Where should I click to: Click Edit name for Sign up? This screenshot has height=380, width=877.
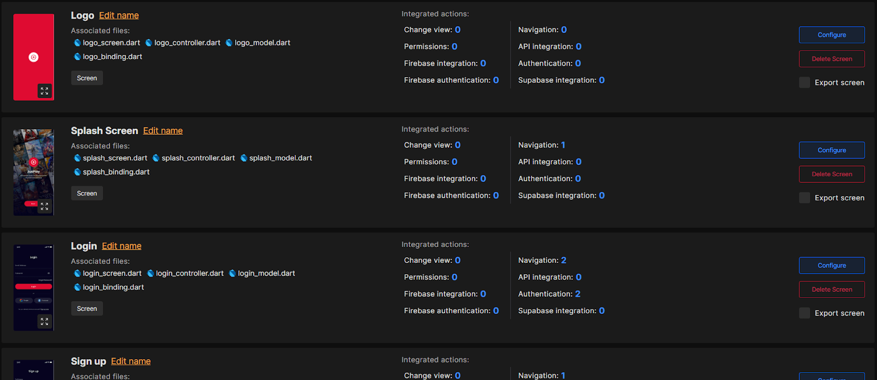tap(131, 361)
